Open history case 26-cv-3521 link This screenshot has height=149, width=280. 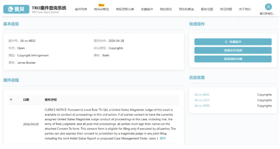click(202, 100)
